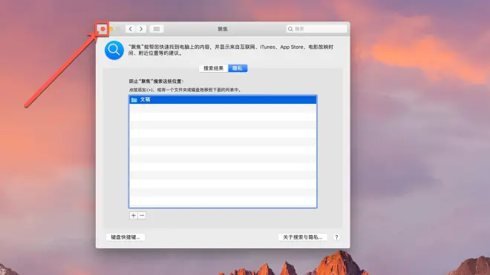The height and width of the screenshot is (275, 490).
Task: Add a location with the plus button
Action: [x=134, y=216]
